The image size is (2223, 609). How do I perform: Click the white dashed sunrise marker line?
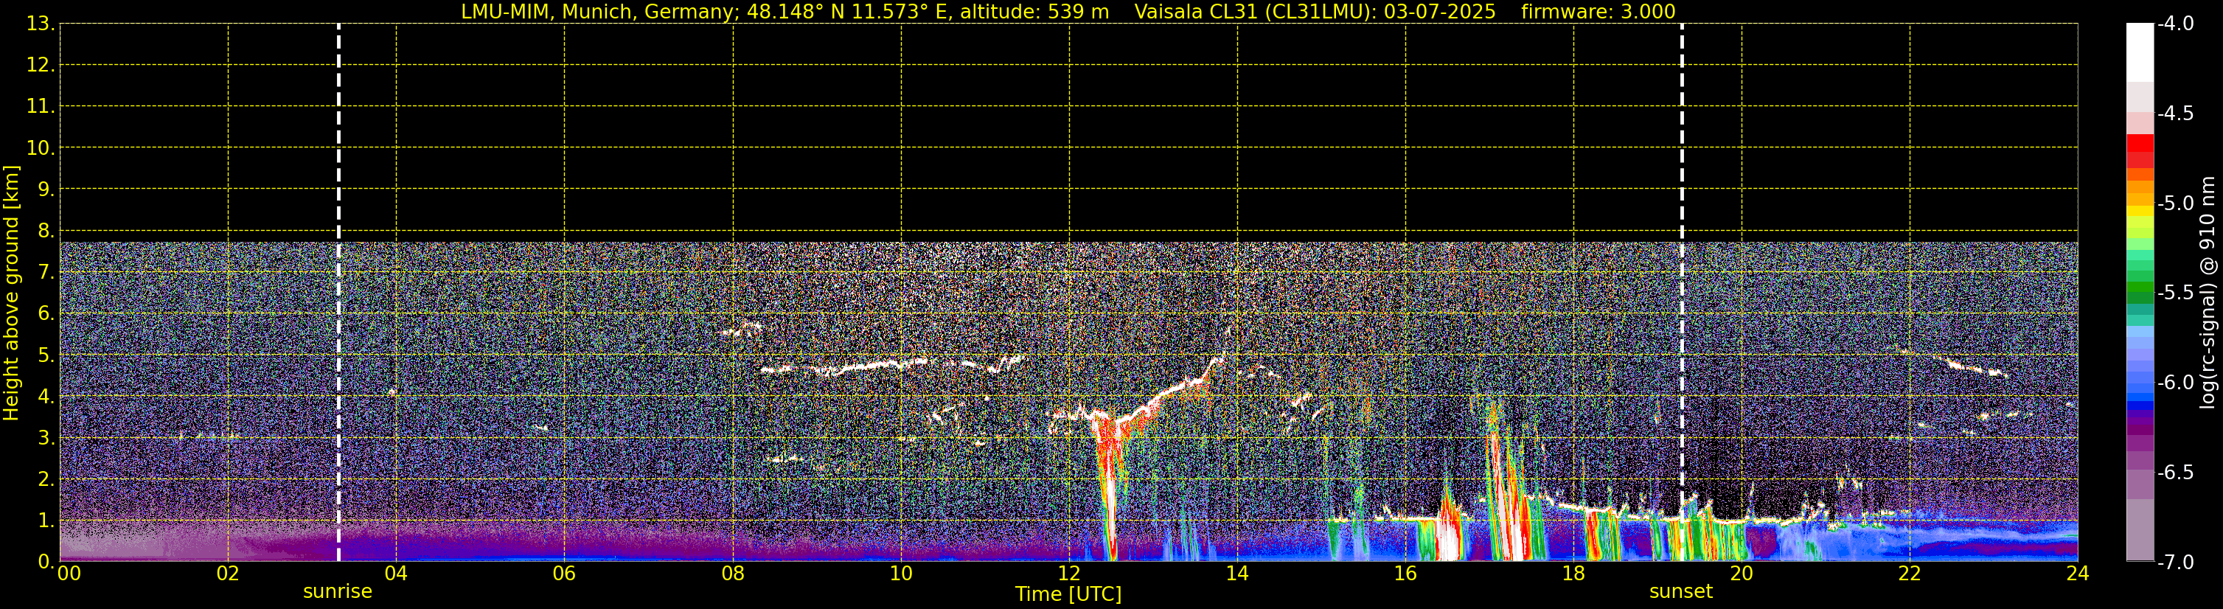coord(338,293)
